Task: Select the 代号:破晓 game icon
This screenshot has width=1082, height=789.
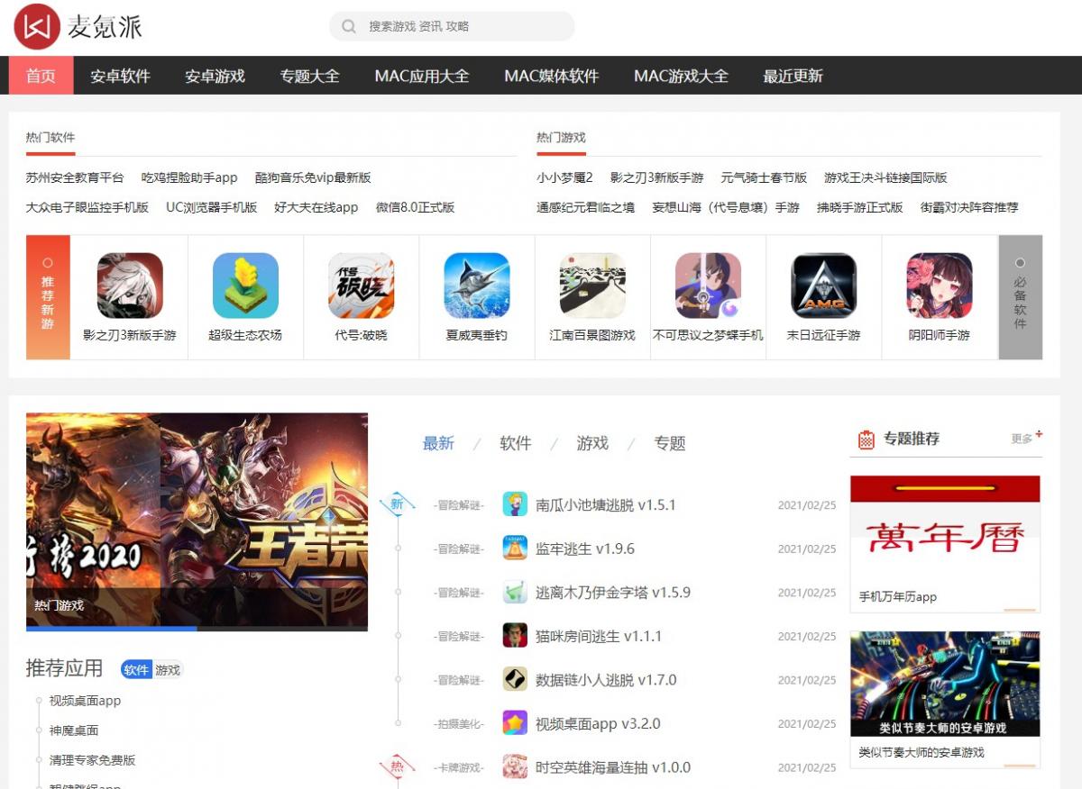Action: tap(361, 286)
